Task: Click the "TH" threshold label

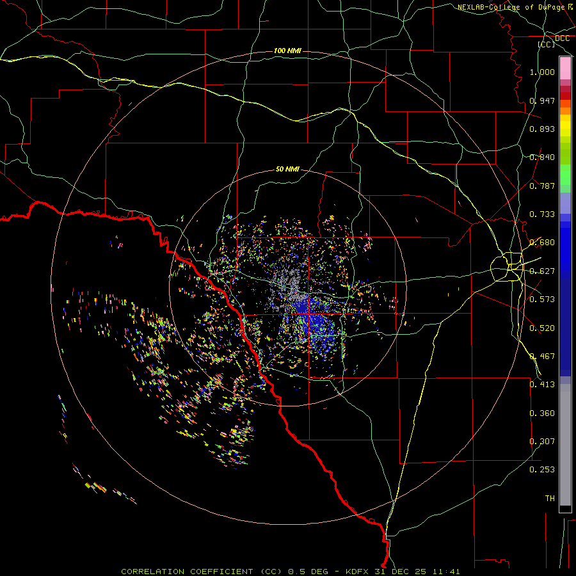Action: (550, 499)
